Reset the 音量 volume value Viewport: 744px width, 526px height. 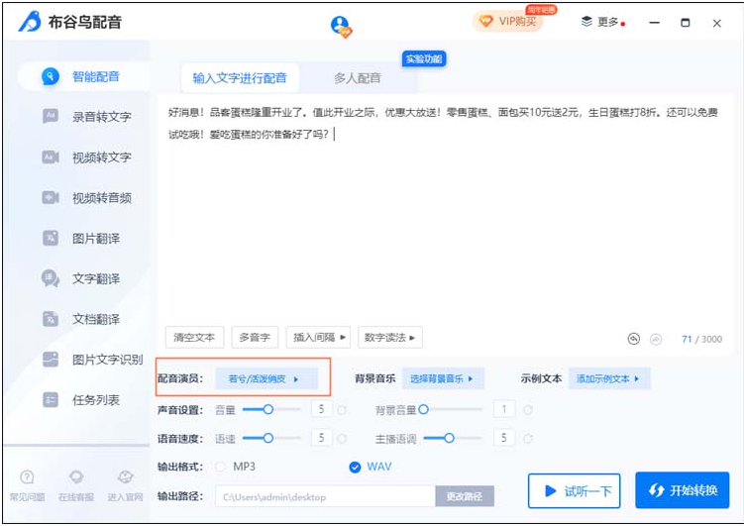pos(343,409)
